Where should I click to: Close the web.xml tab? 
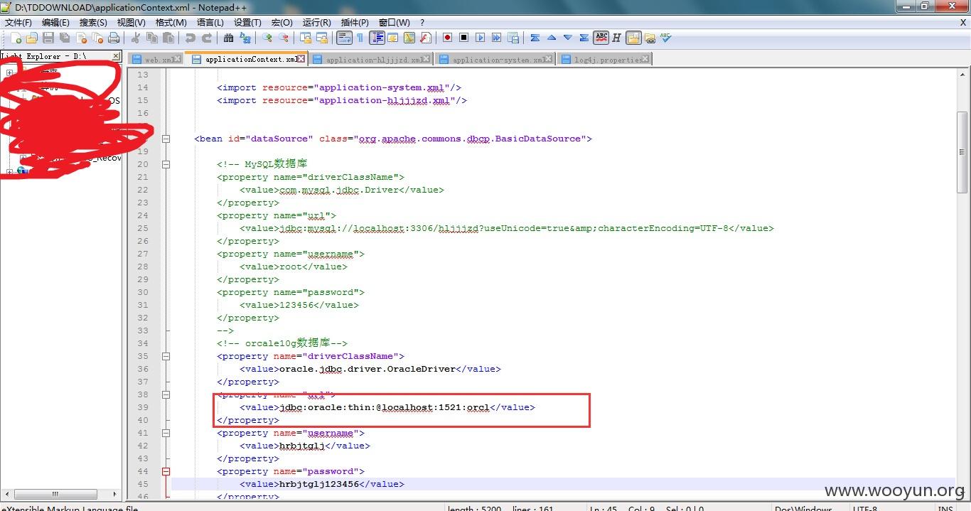(x=177, y=60)
